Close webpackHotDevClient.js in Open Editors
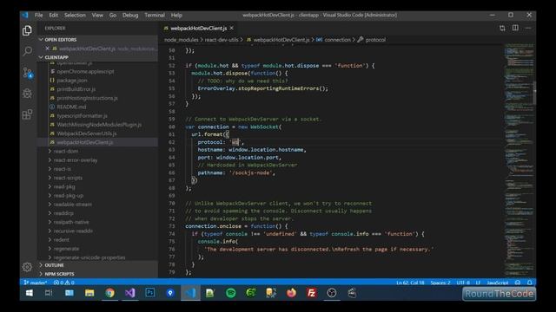The image size is (556, 312). coord(47,49)
